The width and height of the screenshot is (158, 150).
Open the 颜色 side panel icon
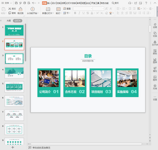pyautogui.click(x=155, y=52)
